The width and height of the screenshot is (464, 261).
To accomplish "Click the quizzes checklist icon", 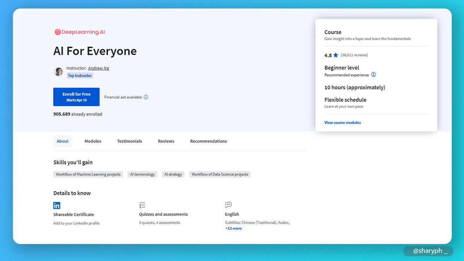I will click(142, 205).
